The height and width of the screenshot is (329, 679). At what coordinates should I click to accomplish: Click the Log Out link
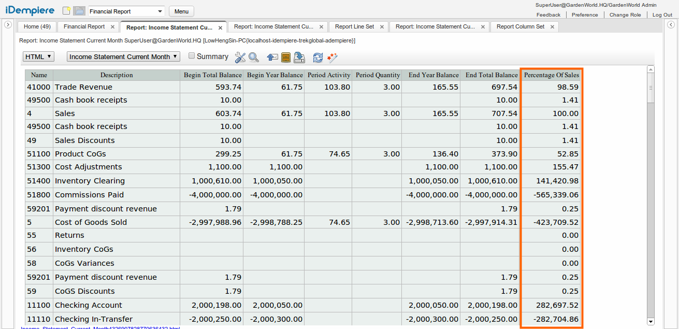(662, 15)
